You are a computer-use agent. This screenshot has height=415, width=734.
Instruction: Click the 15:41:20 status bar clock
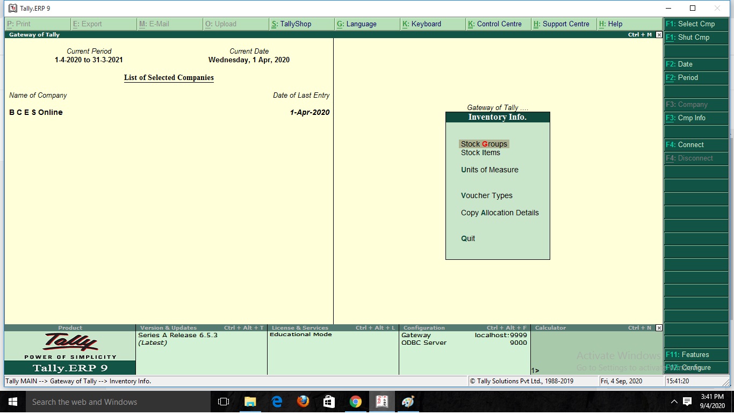click(x=677, y=381)
